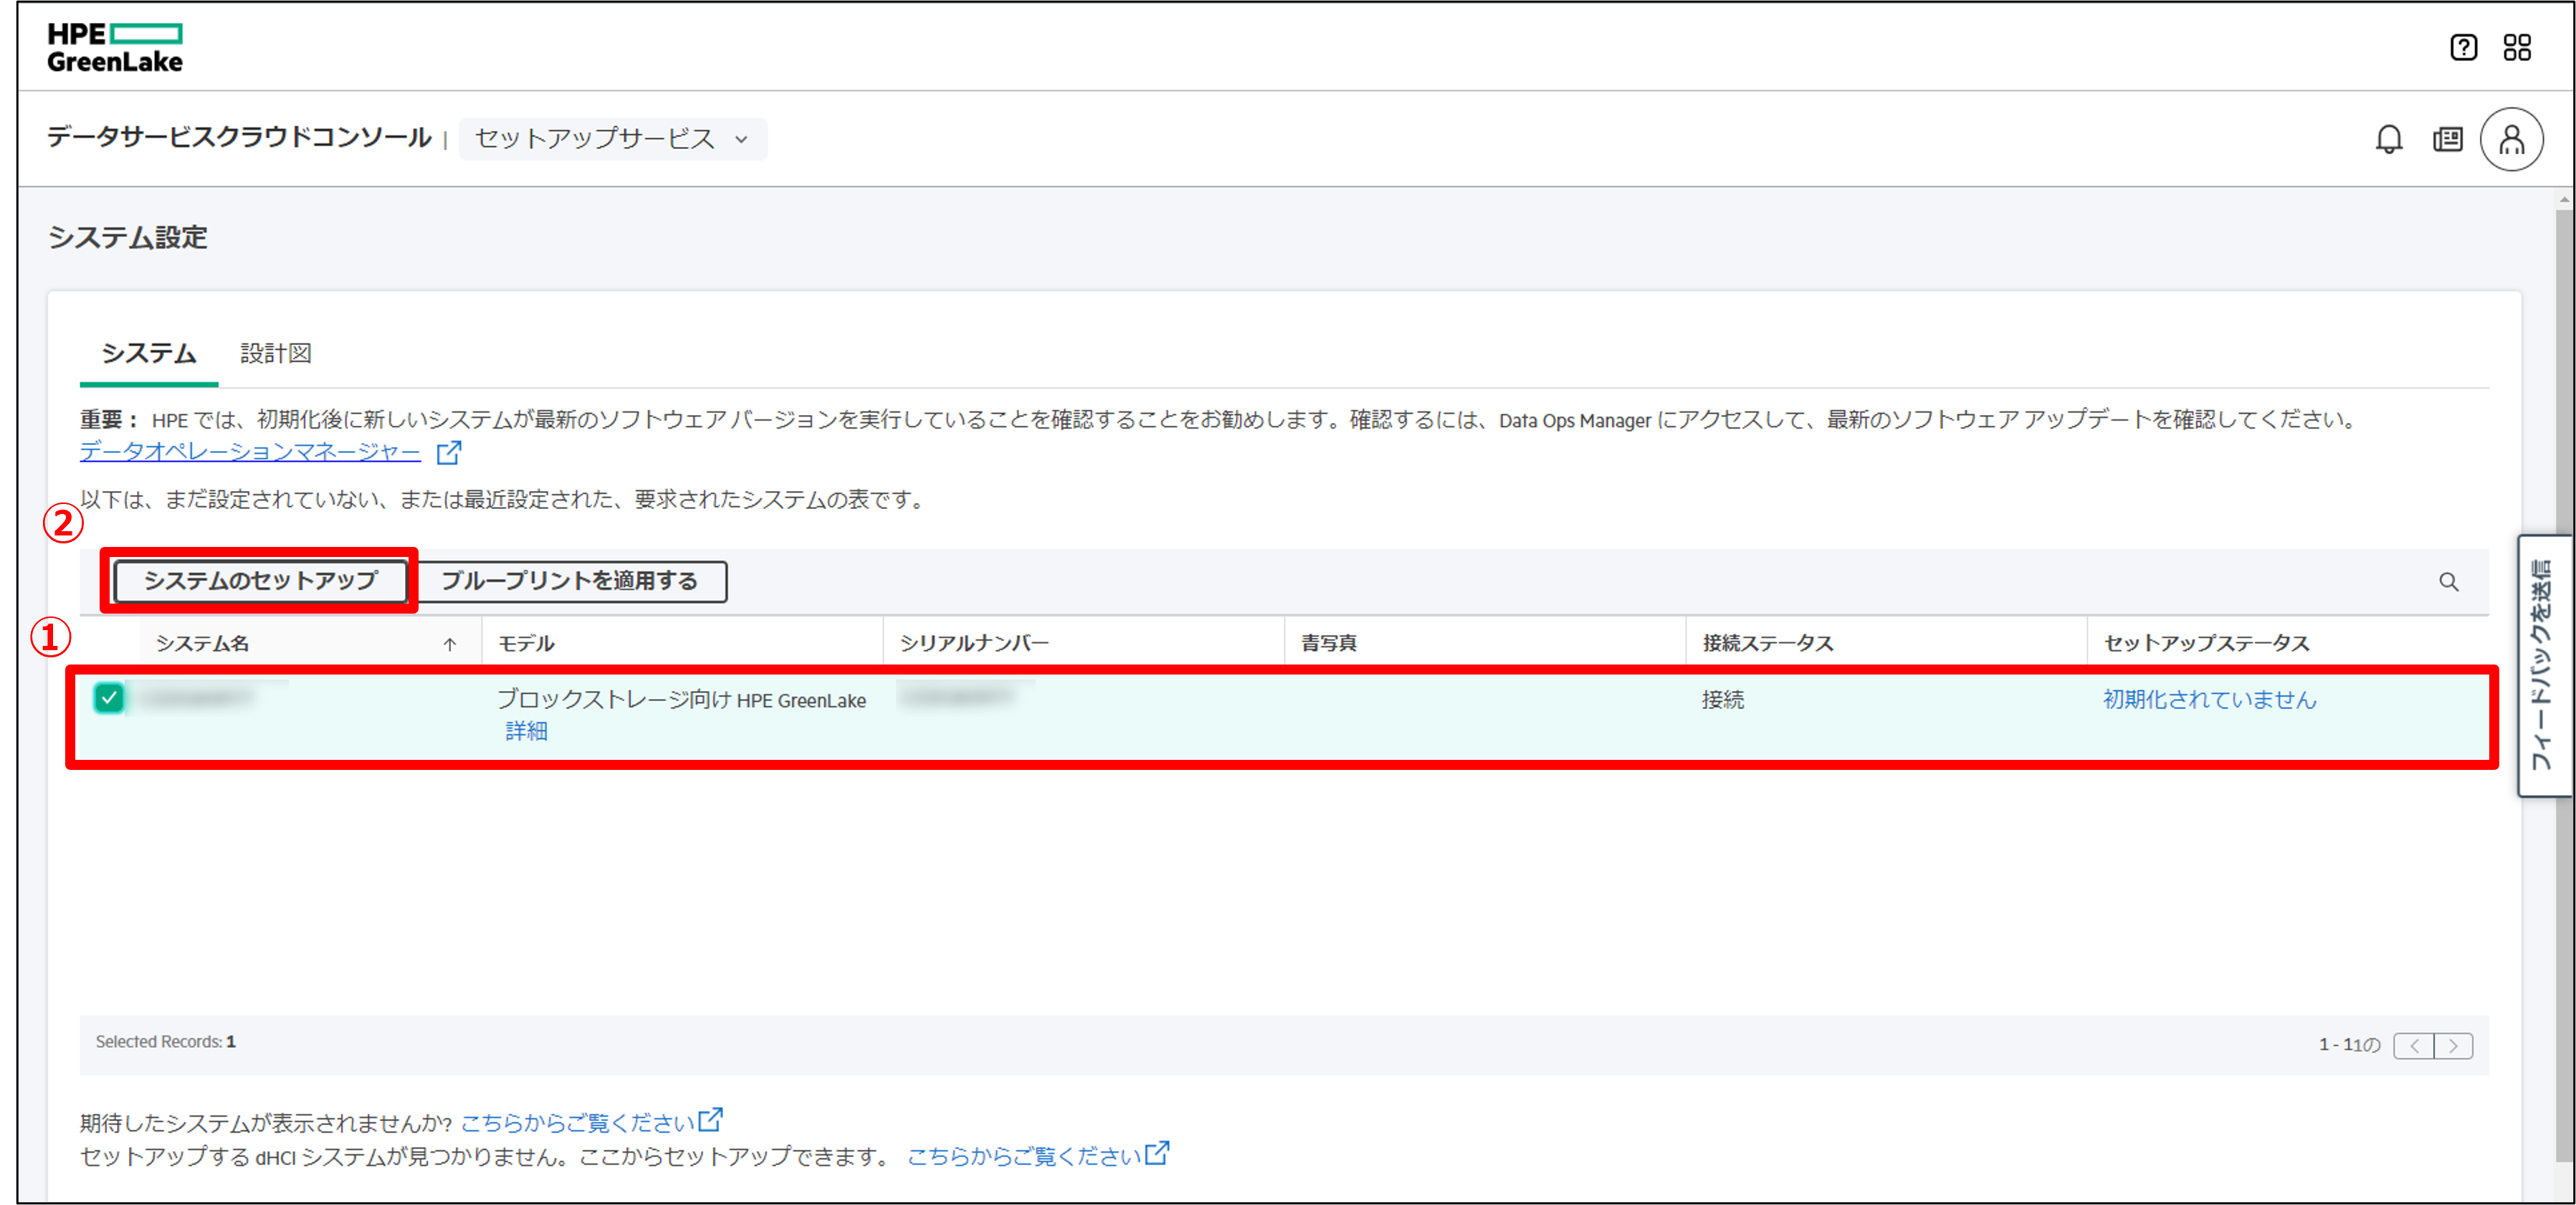Open notifications bell icon
2576x1205 pixels.
[x=2389, y=139]
